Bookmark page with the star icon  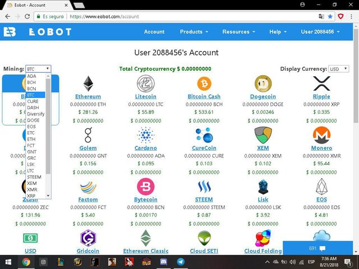pyautogui.click(x=330, y=16)
